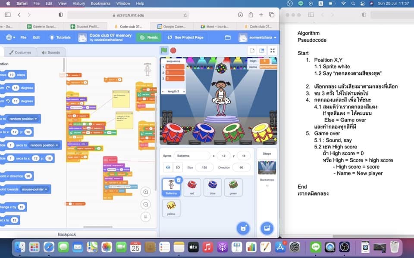This screenshot has height=258, width=414.
Task: Open Launchpad from the Dock
Action: pyautogui.click(x=34, y=247)
